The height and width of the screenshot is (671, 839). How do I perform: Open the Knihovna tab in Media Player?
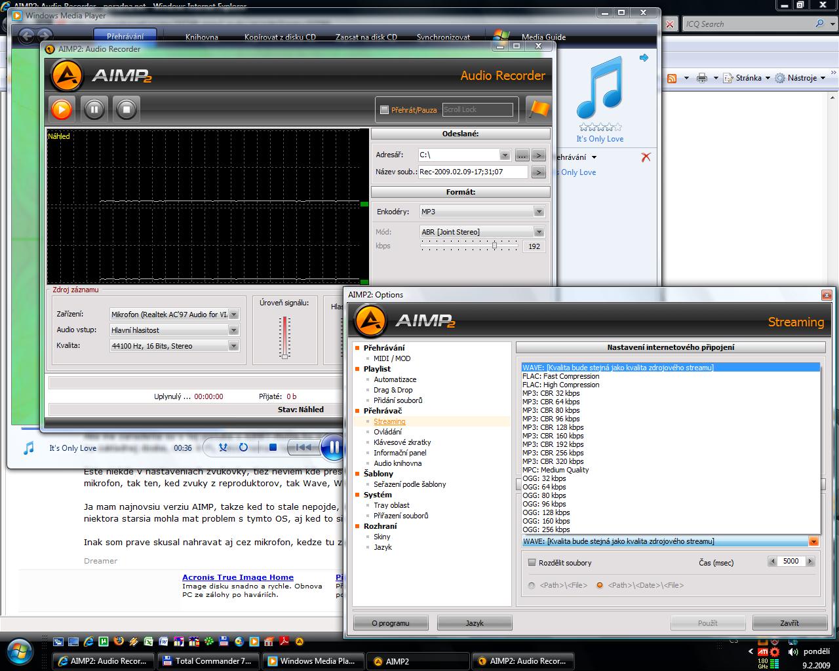coord(202,37)
